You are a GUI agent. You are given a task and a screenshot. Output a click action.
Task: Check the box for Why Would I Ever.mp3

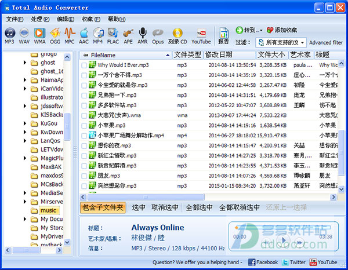(x=84, y=65)
